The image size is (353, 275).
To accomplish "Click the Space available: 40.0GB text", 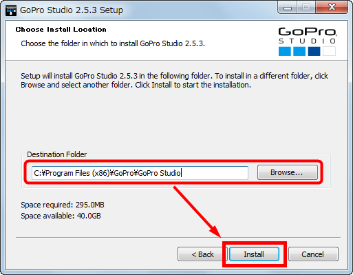I will click(x=61, y=216).
